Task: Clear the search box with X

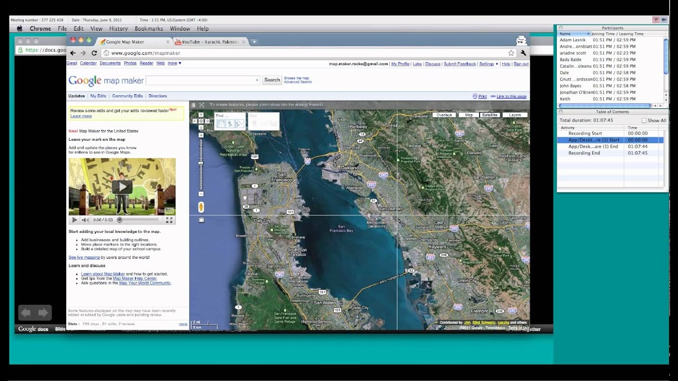Action: click(257, 80)
